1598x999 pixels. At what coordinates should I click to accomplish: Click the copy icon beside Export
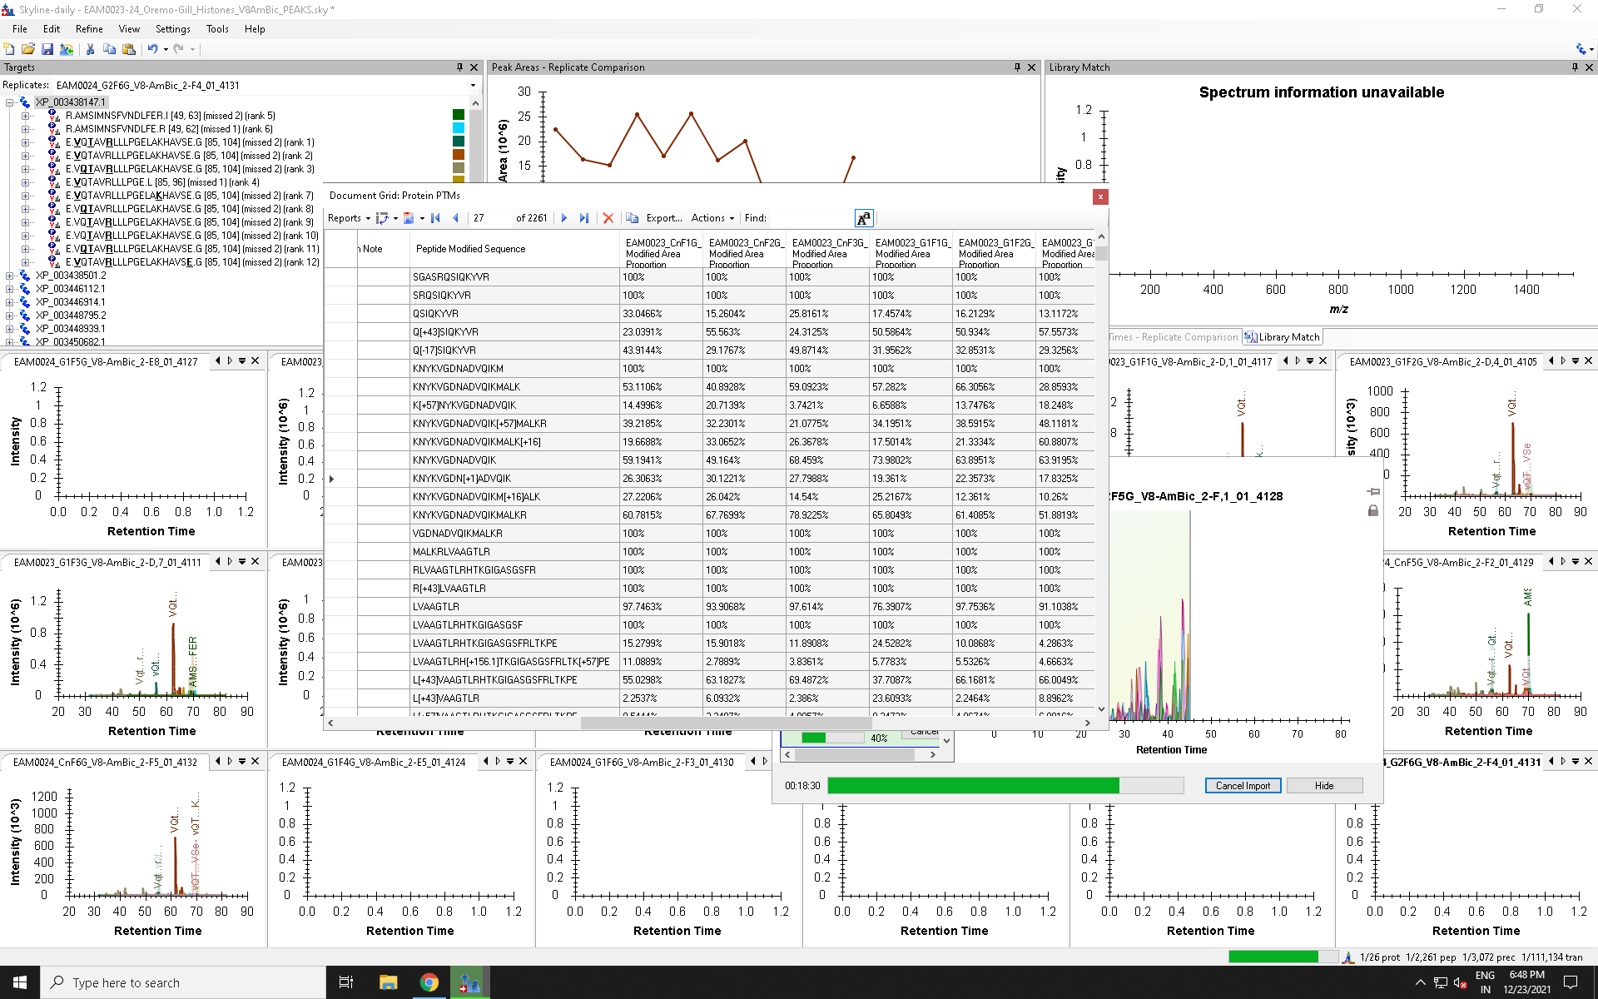click(633, 218)
